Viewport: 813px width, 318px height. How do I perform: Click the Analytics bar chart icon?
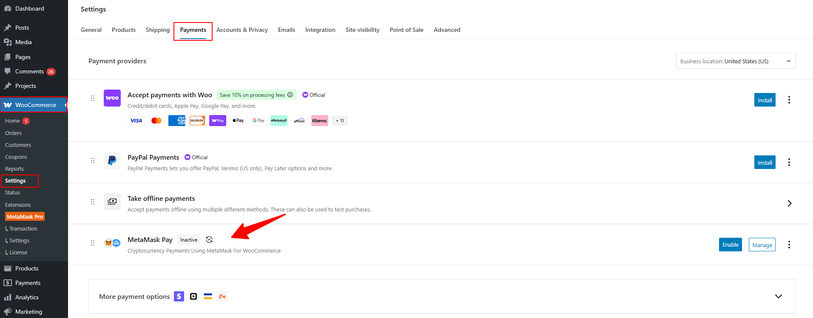pos(8,297)
